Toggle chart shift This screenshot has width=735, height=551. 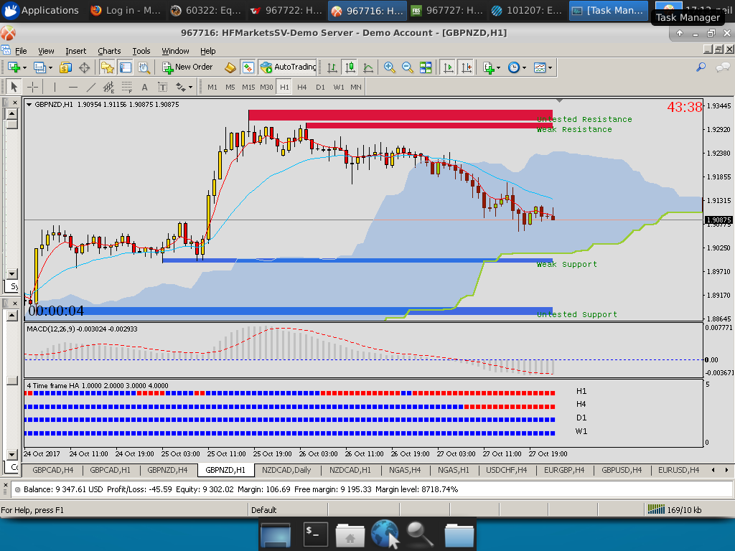point(467,67)
